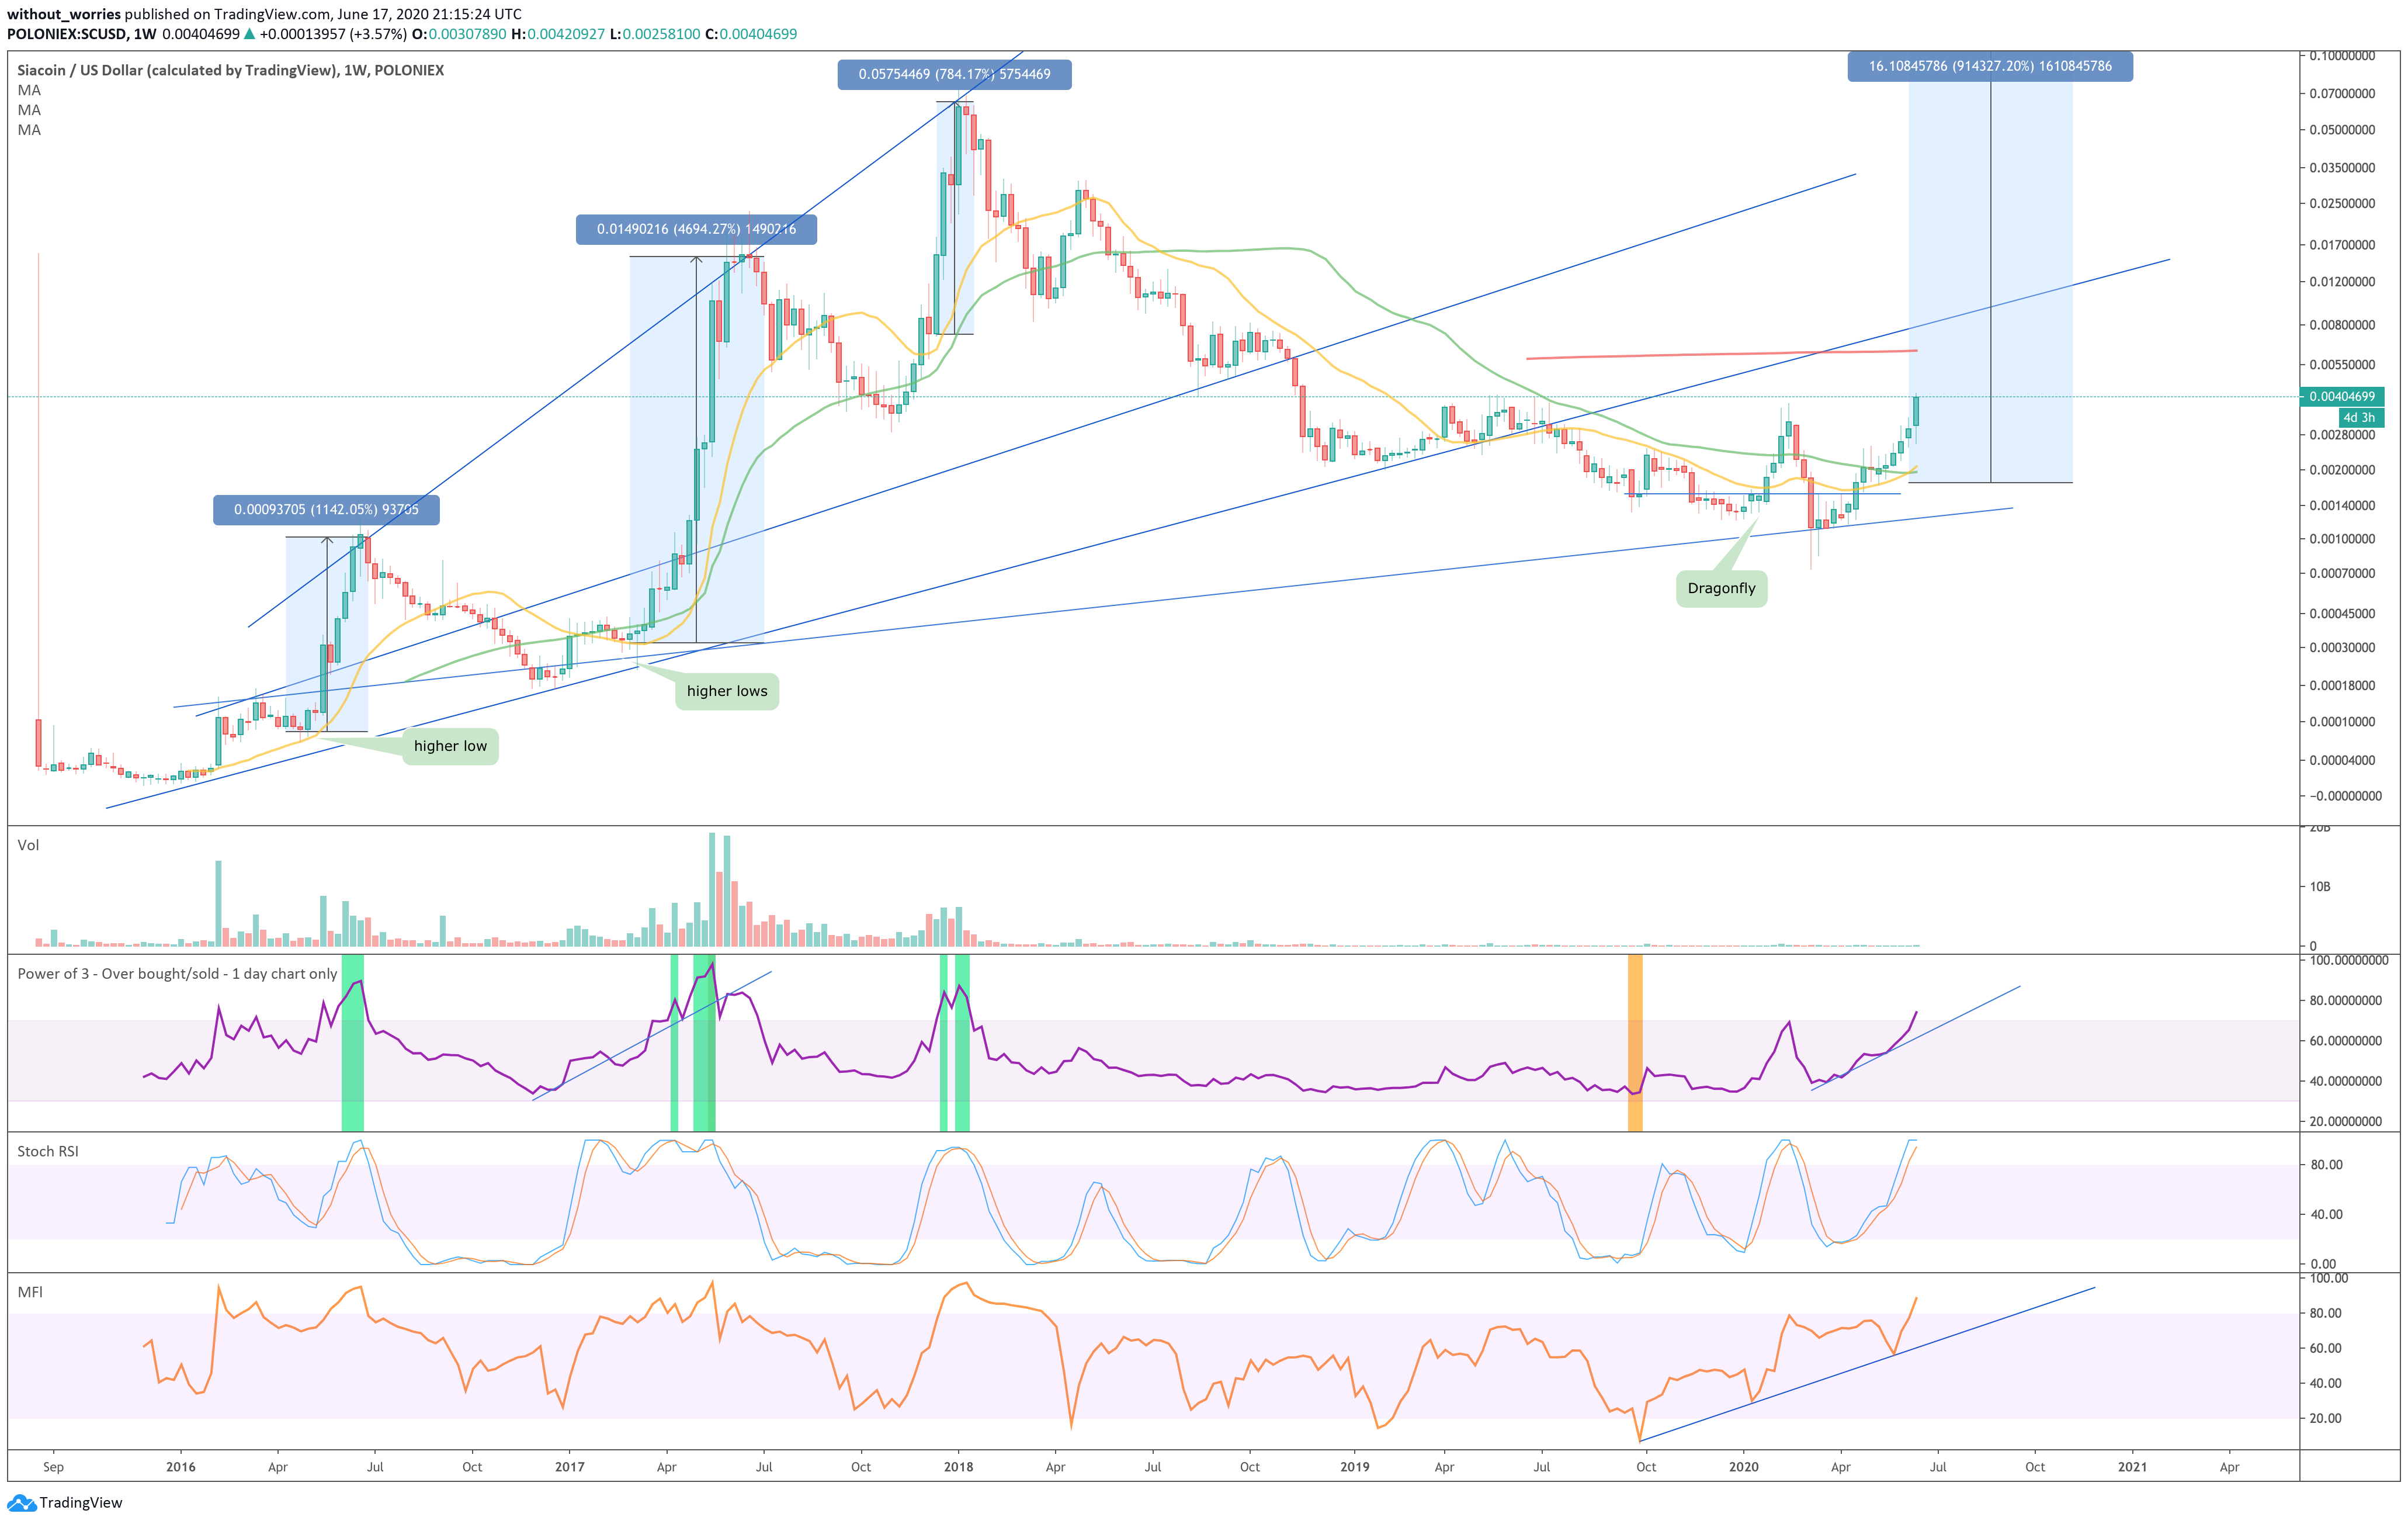Click the 2018 year label on time axis
Screen dimensions: 2408x1524
pos(958,1467)
